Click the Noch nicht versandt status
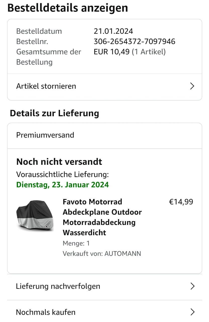The height and width of the screenshot is (322, 209). [x=59, y=162]
